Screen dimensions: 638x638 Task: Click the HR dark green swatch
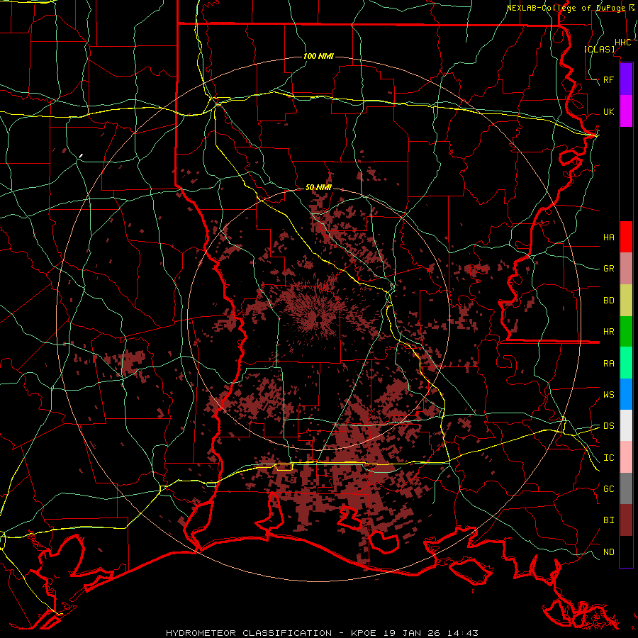(626, 332)
